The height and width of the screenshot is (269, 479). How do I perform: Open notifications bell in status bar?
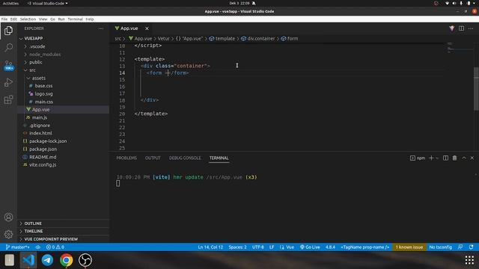coord(471,247)
